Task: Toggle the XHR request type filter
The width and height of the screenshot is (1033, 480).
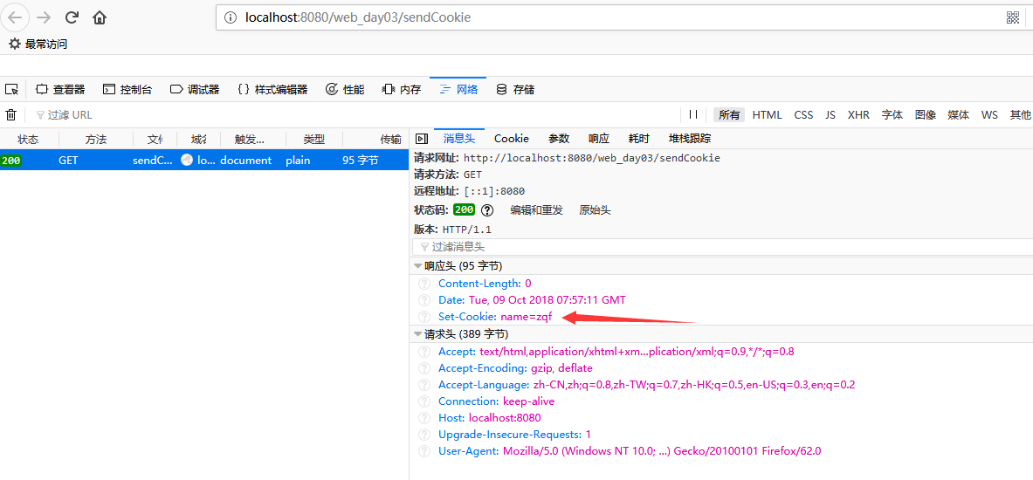Action: tap(859, 114)
